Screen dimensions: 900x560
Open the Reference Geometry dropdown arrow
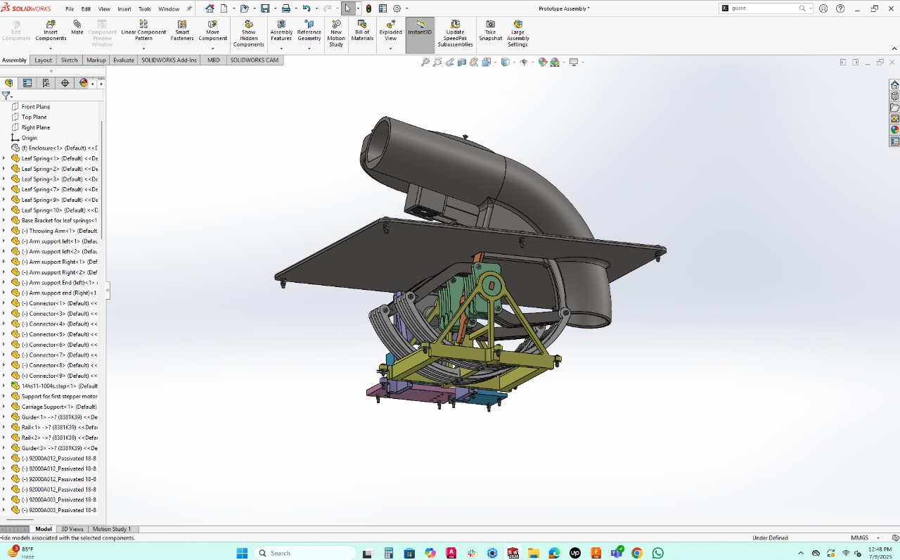tap(309, 49)
